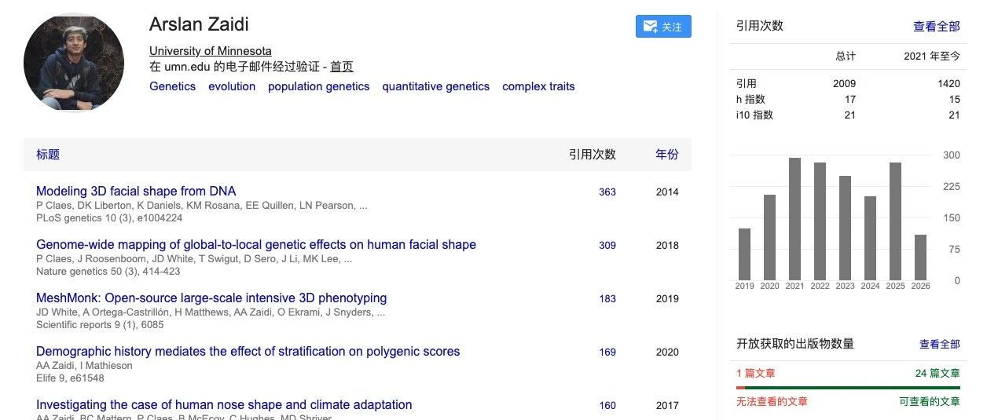Click the 24 篇文章 available count
The image size is (987, 420).
pyautogui.click(x=937, y=374)
